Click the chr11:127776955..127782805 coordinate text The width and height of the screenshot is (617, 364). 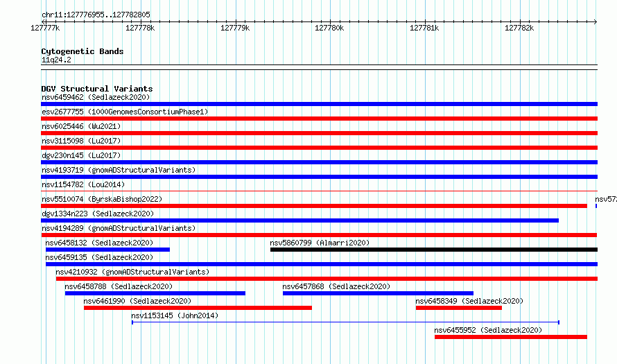pos(96,15)
